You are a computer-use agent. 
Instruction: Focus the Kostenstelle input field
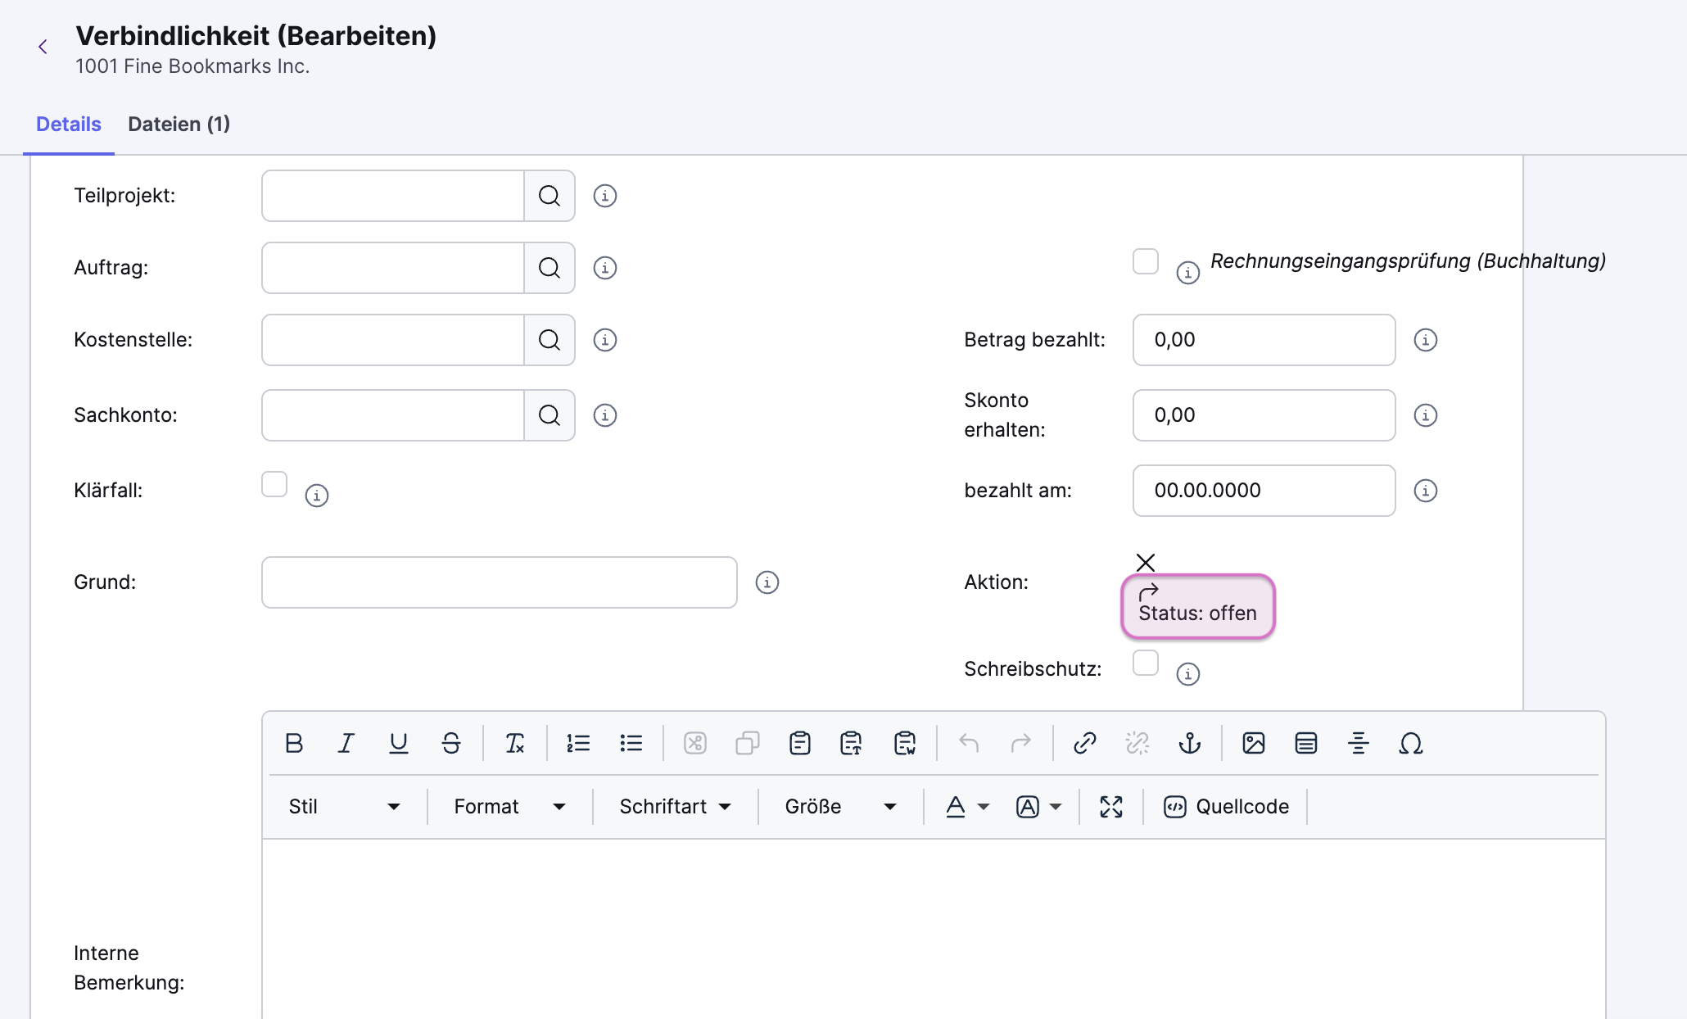click(x=393, y=340)
